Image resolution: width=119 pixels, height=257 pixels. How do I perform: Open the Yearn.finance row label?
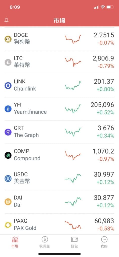click(x=30, y=112)
